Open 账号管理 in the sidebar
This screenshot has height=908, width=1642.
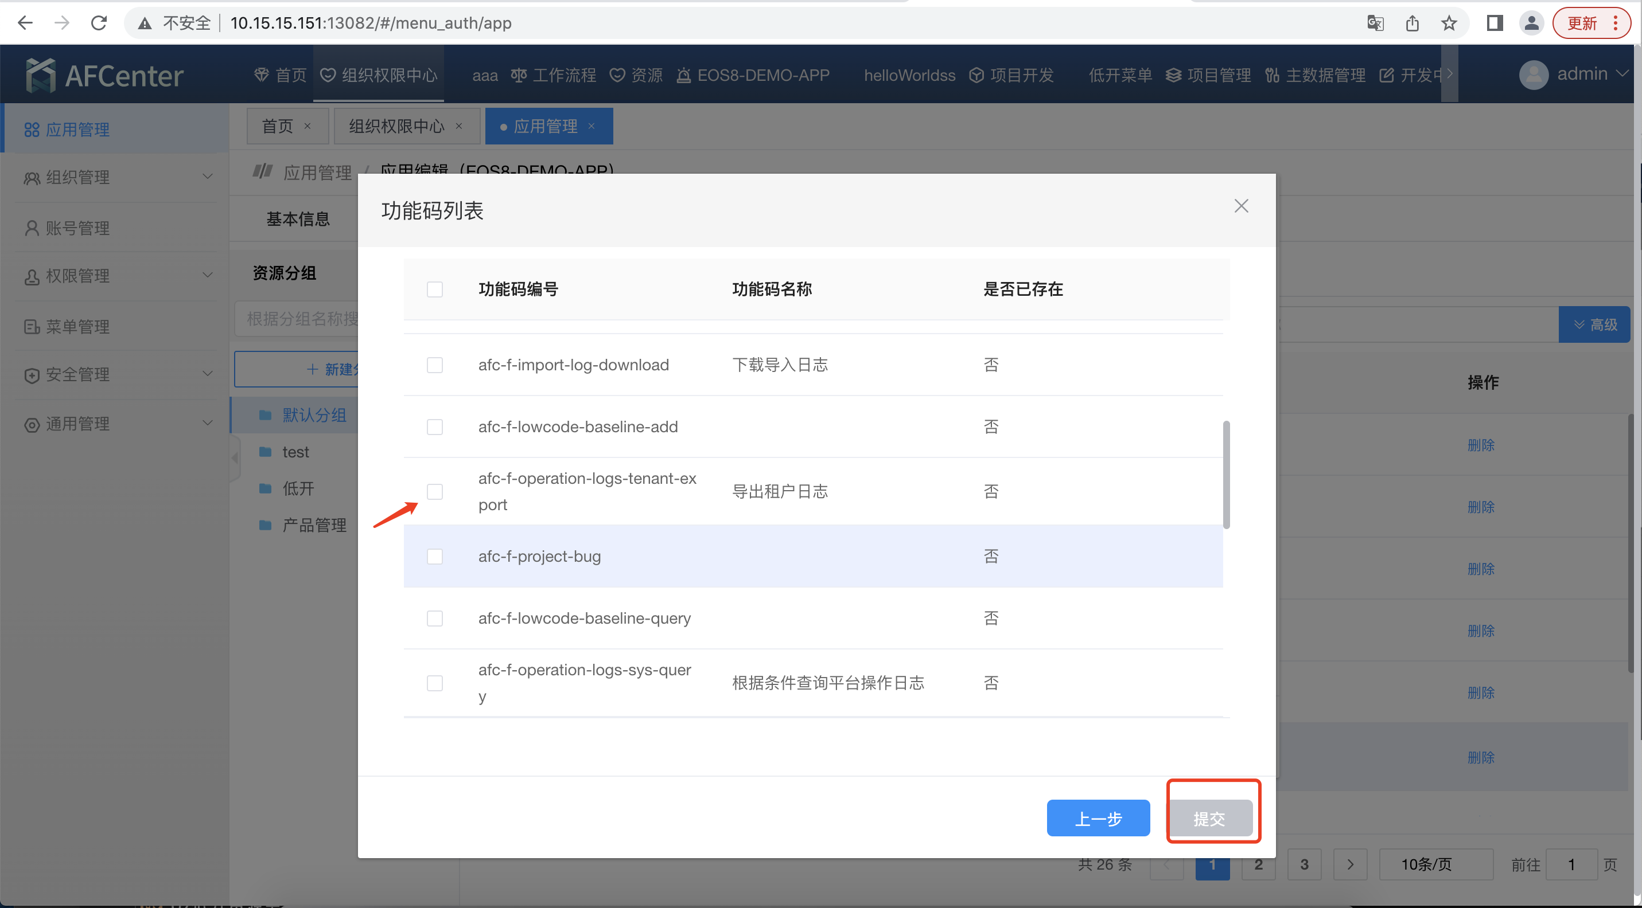(x=78, y=228)
